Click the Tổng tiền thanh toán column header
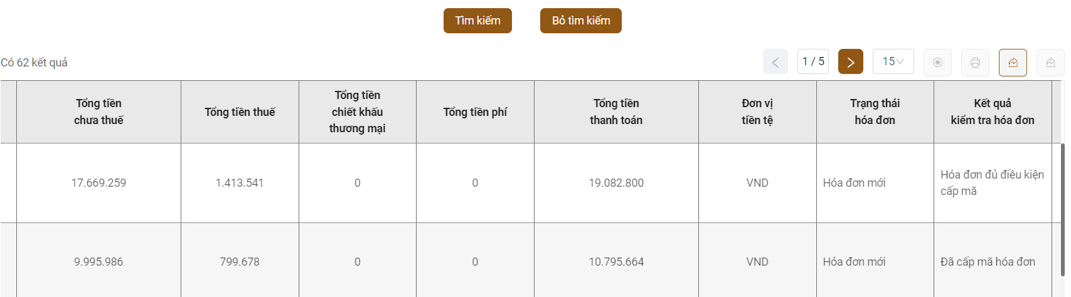This screenshot has height=297, width=1071. click(x=616, y=112)
